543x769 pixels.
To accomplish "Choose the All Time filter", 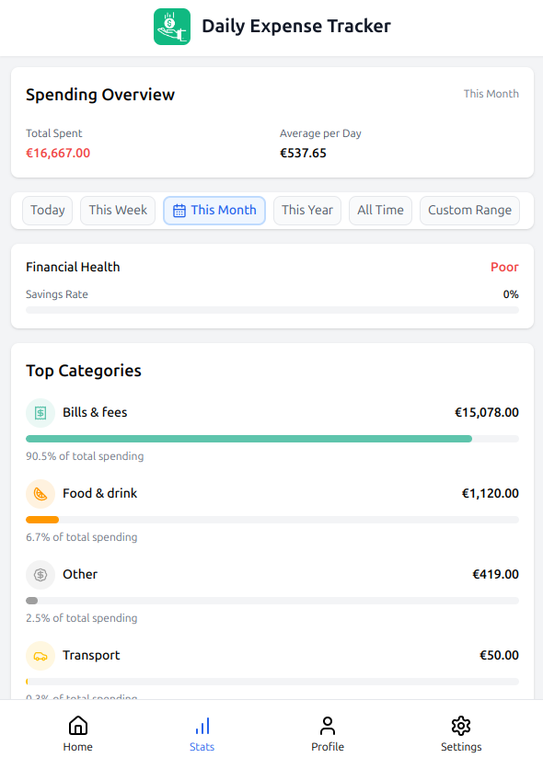I will click(x=381, y=211).
